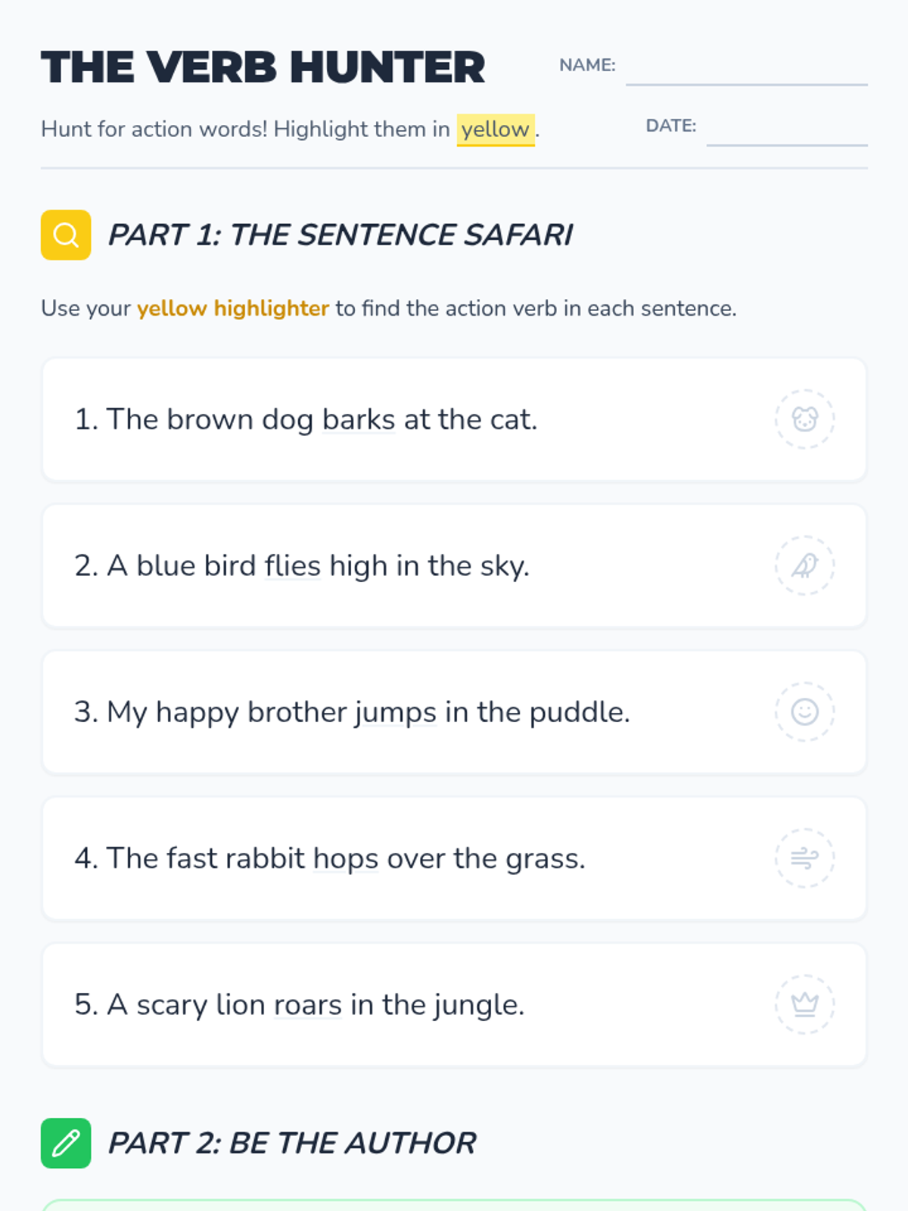Click the smiley face icon in sentence 3

click(804, 711)
